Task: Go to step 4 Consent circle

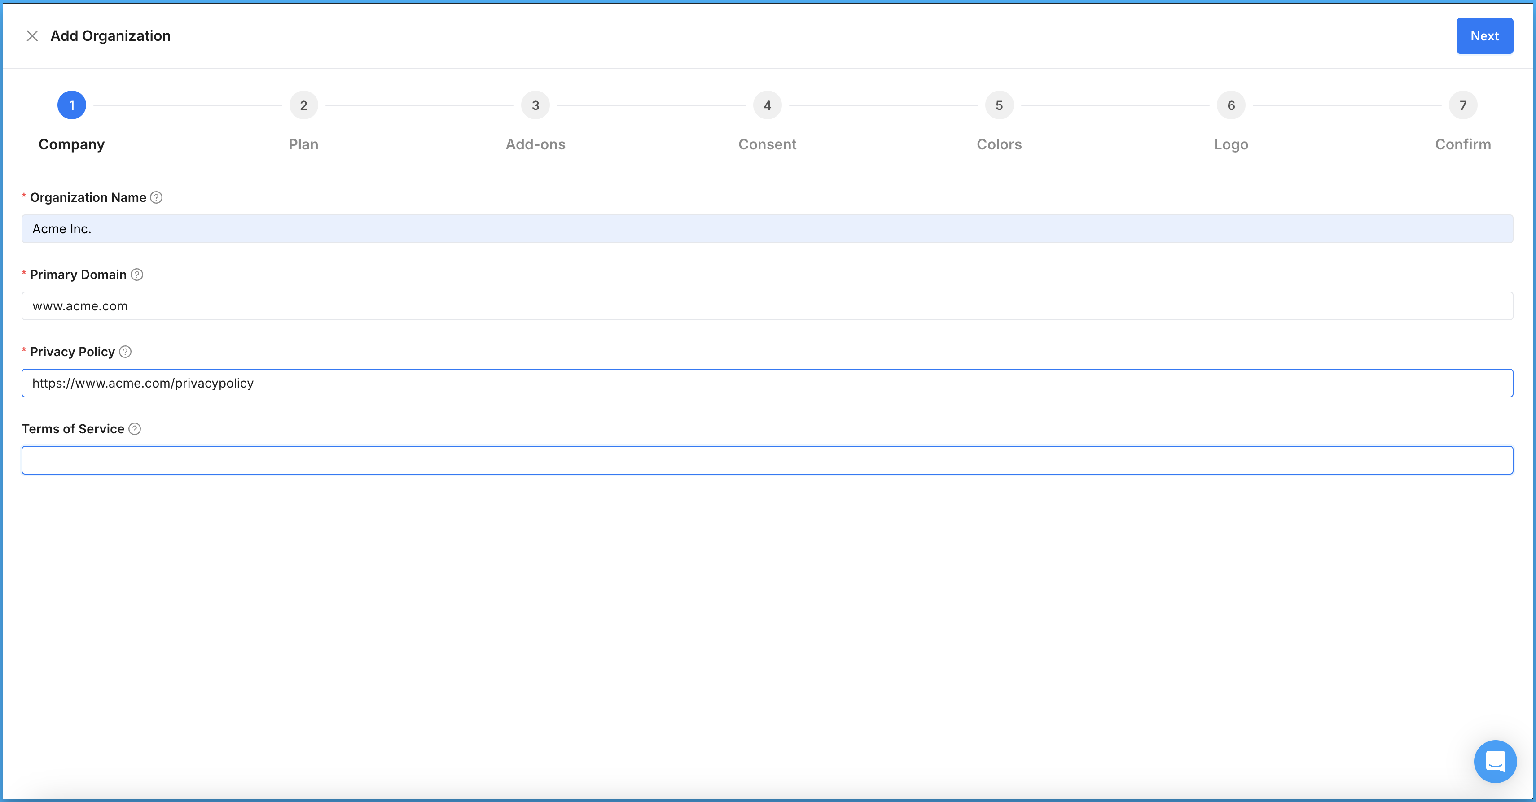Action: click(x=768, y=105)
